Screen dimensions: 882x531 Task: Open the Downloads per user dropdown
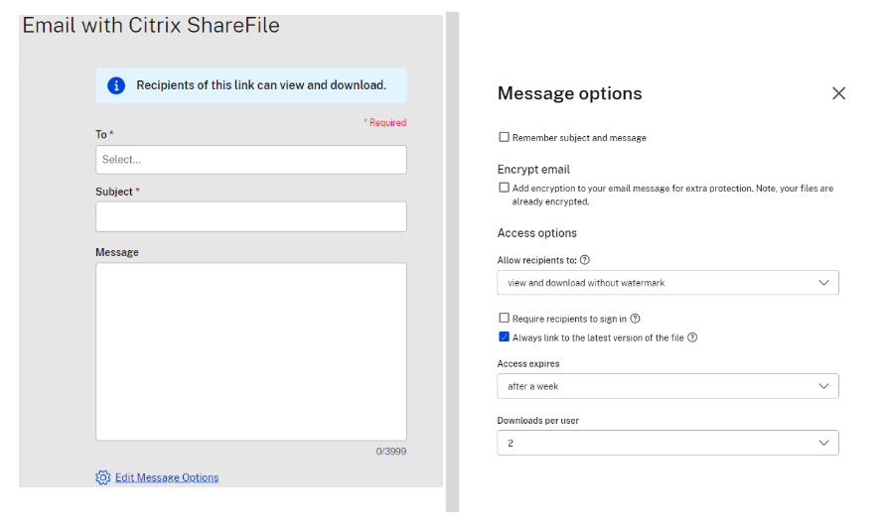(x=667, y=443)
